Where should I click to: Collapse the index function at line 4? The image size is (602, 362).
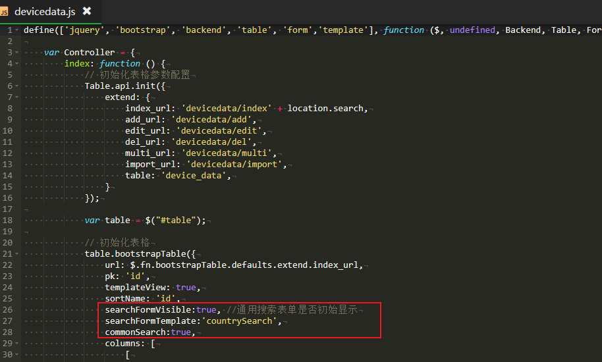click(17, 64)
